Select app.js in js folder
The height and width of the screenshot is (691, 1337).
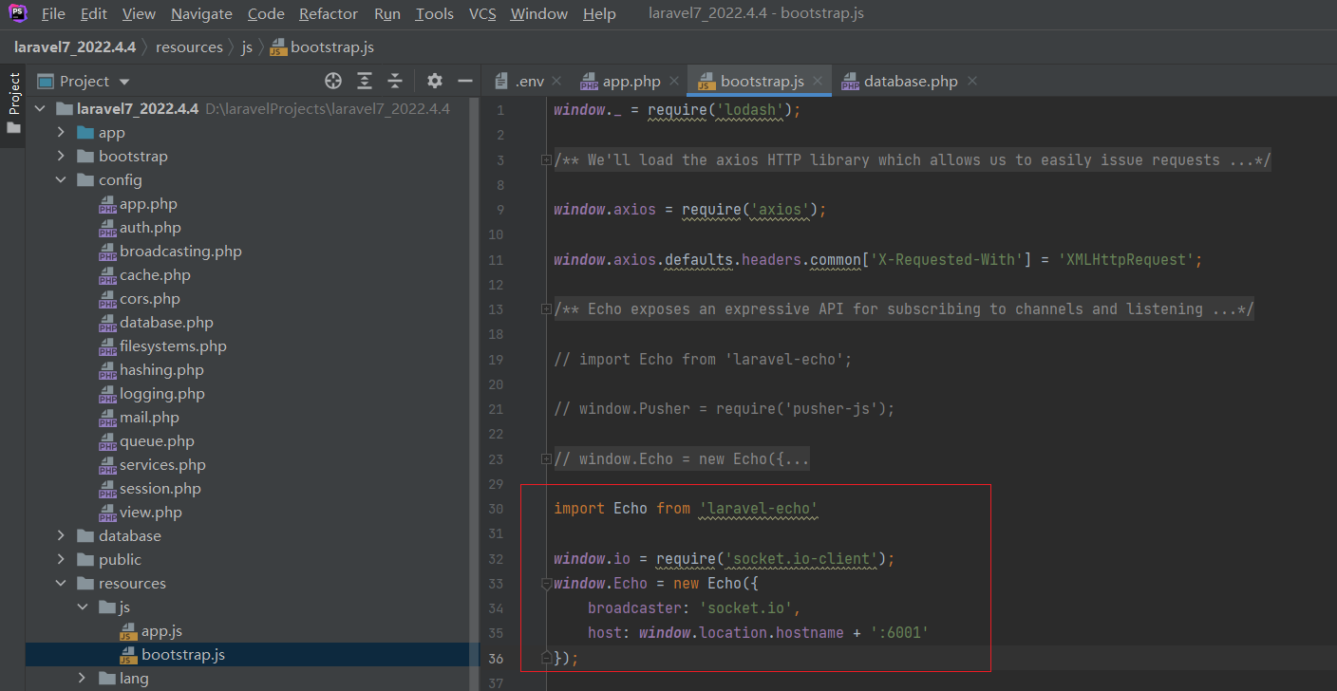tap(151, 631)
